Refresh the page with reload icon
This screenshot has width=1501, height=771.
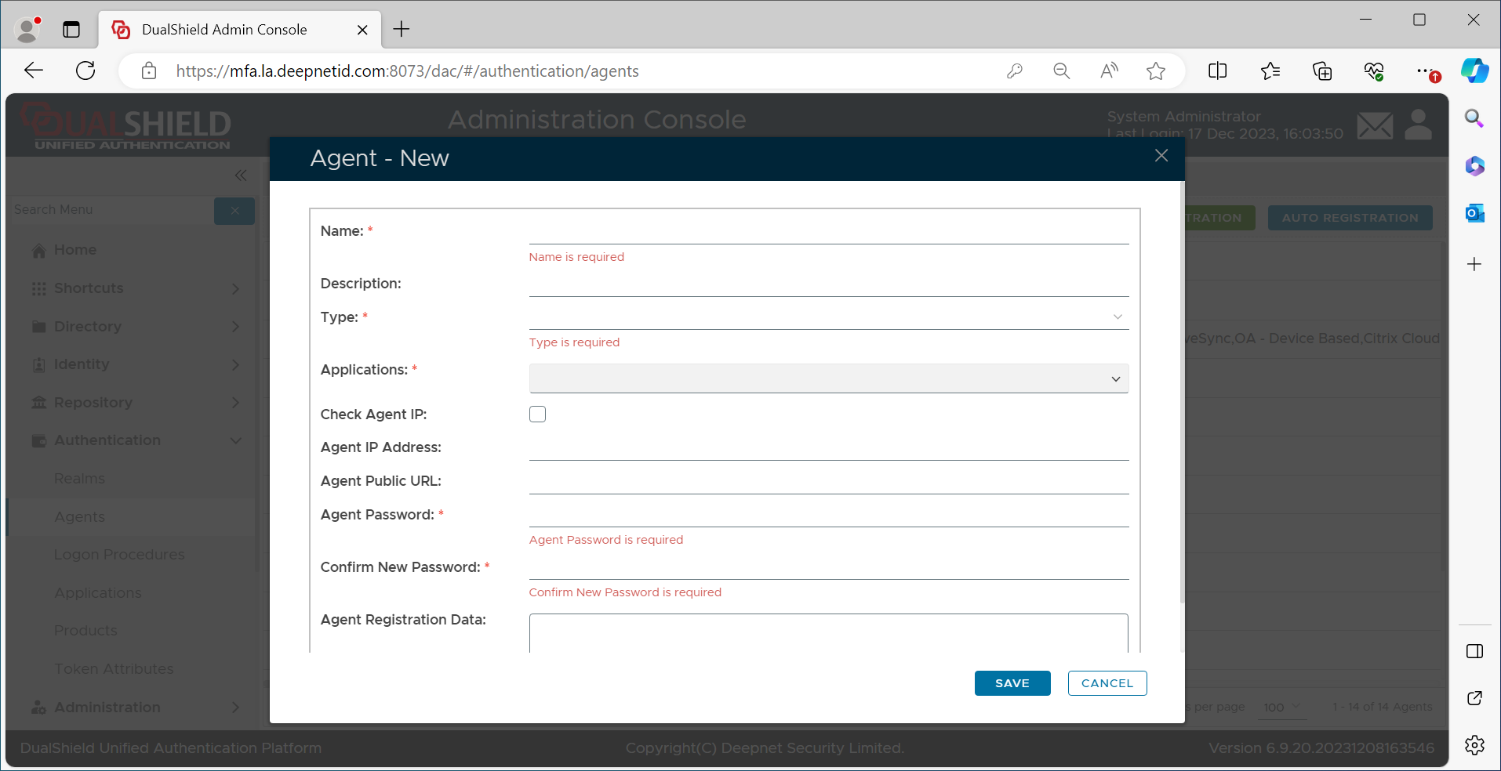tap(85, 71)
